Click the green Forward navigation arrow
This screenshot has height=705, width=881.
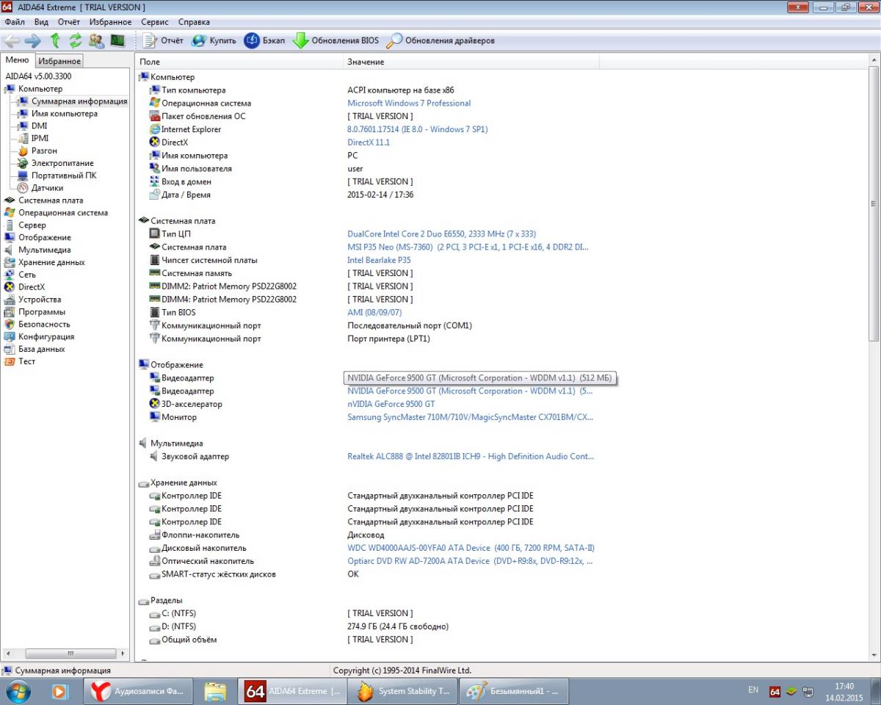click(x=32, y=40)
